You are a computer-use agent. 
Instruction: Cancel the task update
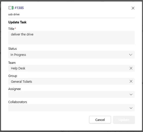click(x=100, y=120)
